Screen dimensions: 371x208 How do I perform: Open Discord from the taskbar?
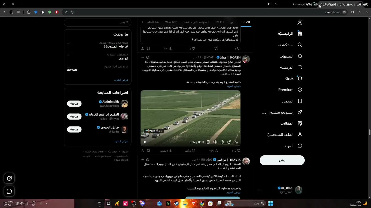pyautogui.click(x=142, y=203)
